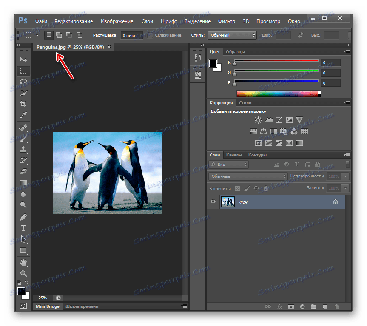Image resolution: width=367 pixels, height=326 pixels.
Task: Click the delete layer trash icon
Action: tap(336, 306)
